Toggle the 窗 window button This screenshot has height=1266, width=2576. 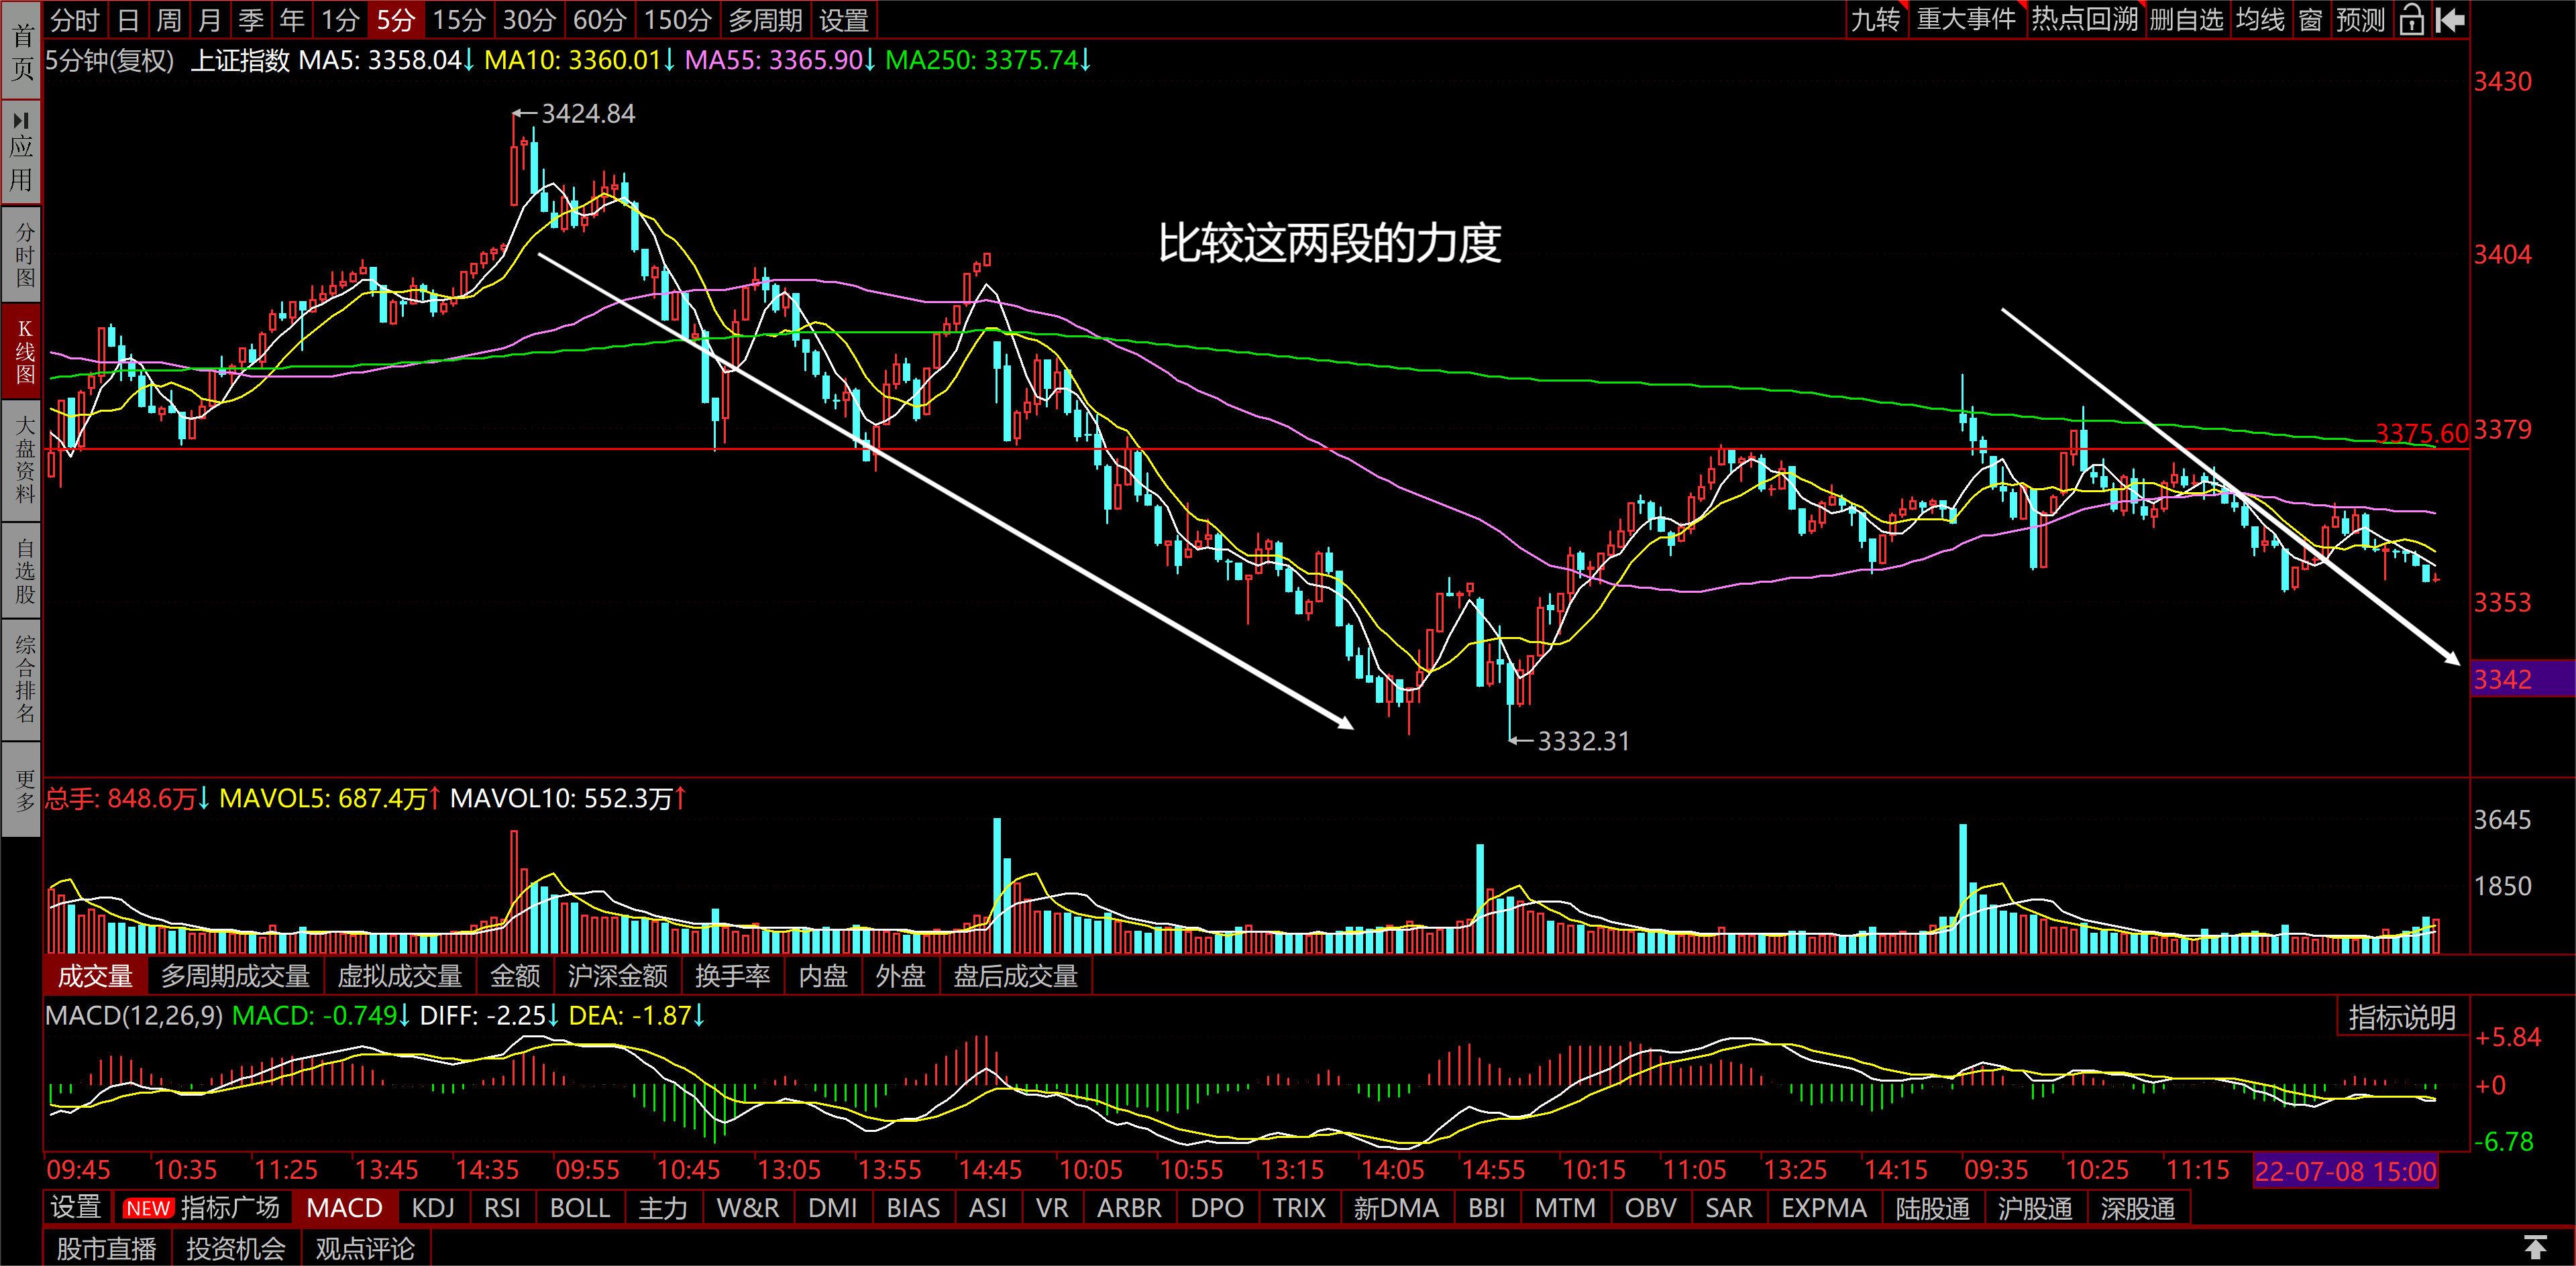[x=2310, y=19]
